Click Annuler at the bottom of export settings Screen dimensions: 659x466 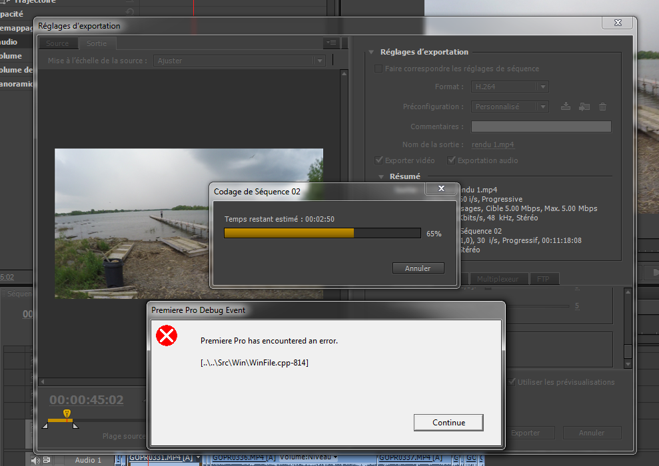tap(592, 433)
